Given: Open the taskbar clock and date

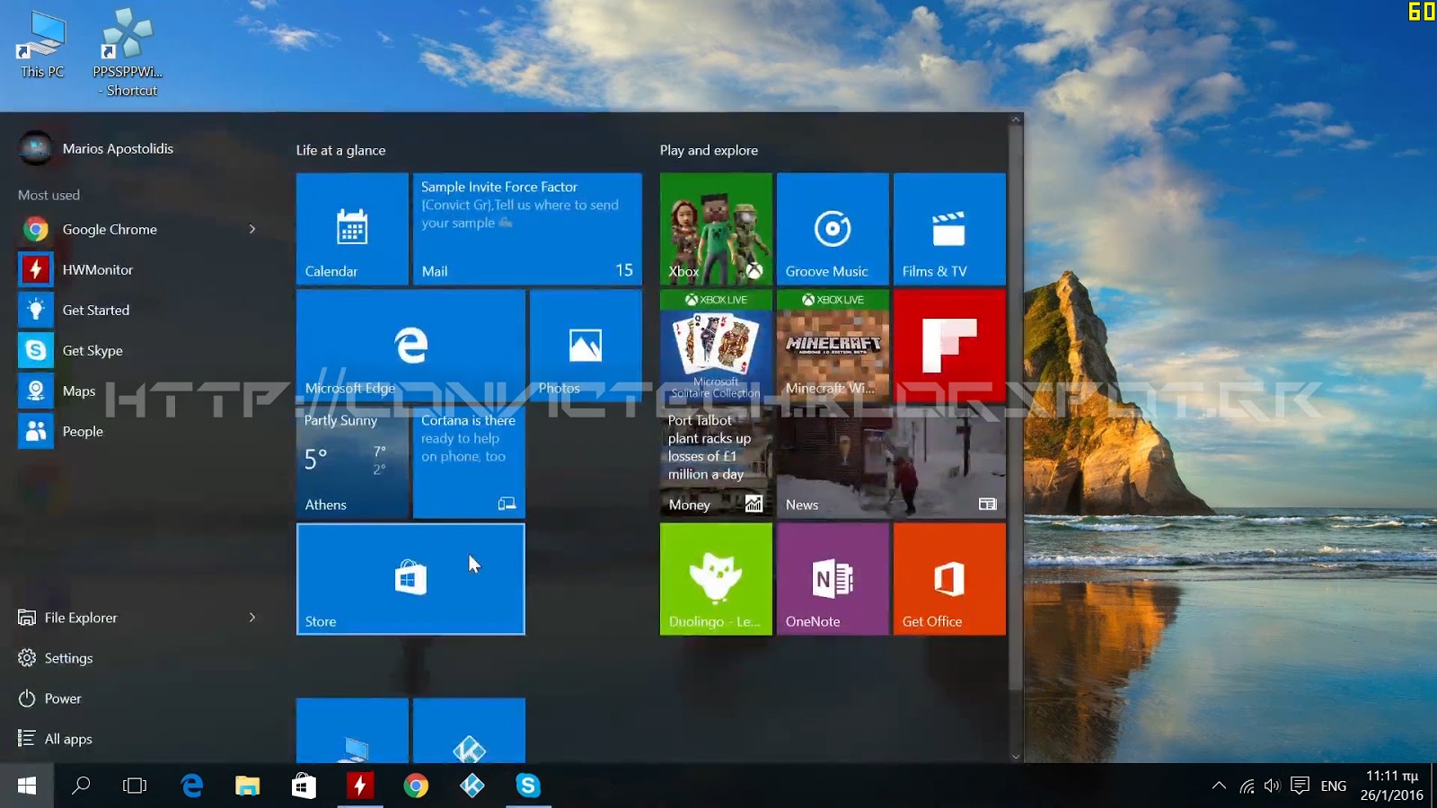Looking at the screenshot, I should pos(1392,786).
